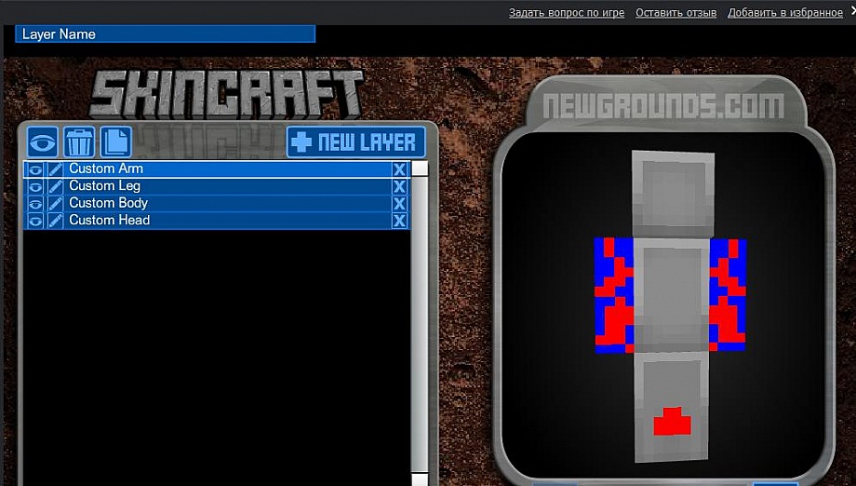Select the Custom Body layer row
The image size is (856, 486).
click(x=217, y=204)
